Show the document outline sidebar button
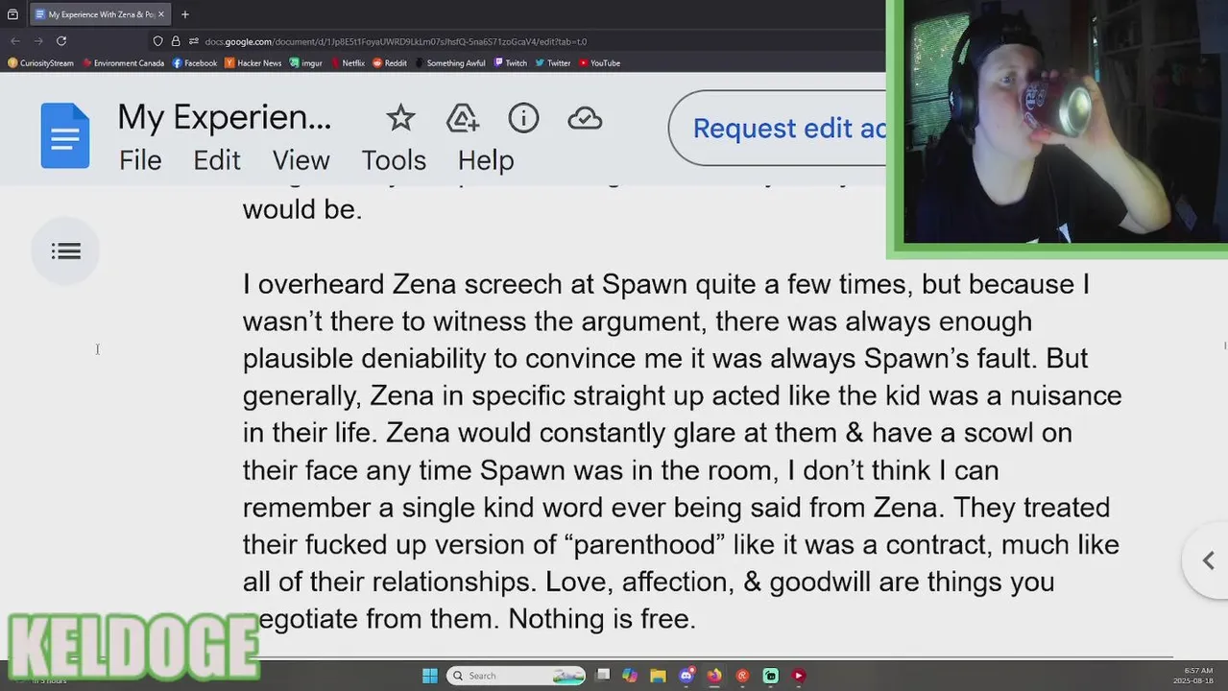 (x=65, y=251)
